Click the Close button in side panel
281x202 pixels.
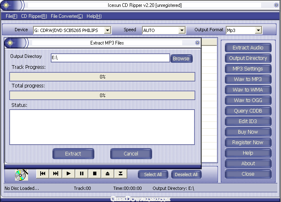pos(248,174)
